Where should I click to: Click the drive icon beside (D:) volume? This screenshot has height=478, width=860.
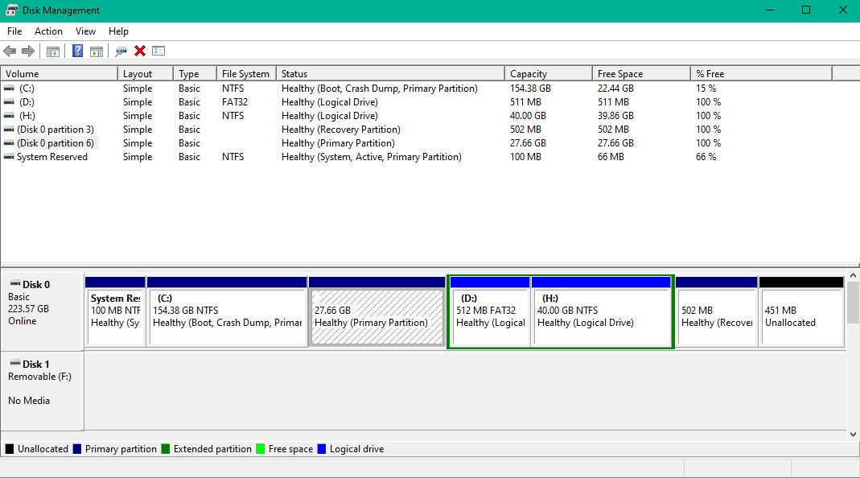[x=9, y=101]
